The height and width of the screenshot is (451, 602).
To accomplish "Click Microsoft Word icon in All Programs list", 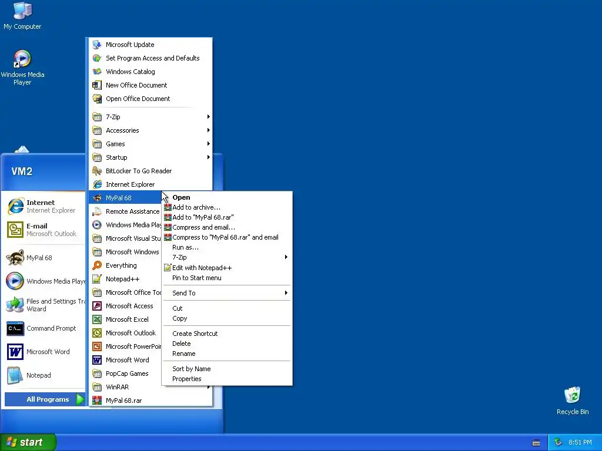I will (97, 360).
